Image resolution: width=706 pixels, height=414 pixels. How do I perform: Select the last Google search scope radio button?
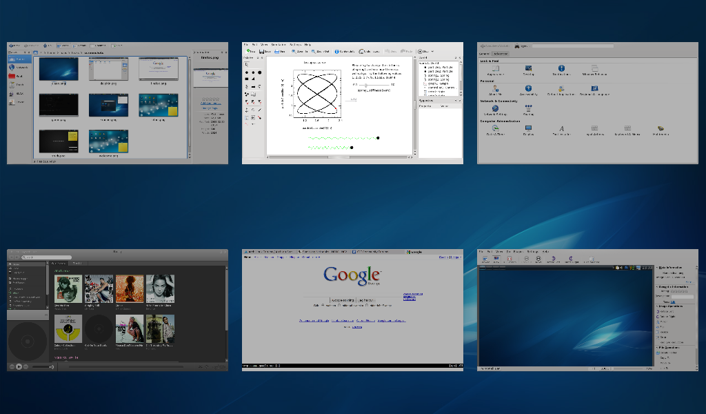(365, 305)
